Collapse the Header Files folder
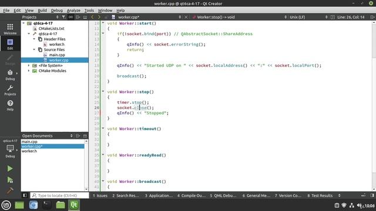Viewport: 376px width, 211px height. point(34,39)
